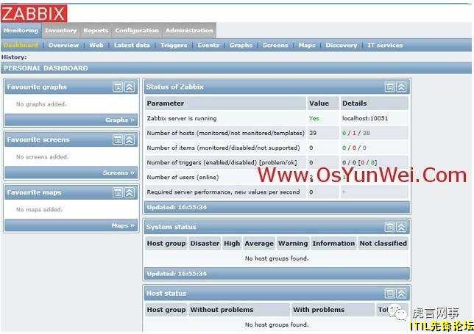Screen dimensions: 474x334
Task: Click the 'Without problems' column header
Action: coord(239,310)
